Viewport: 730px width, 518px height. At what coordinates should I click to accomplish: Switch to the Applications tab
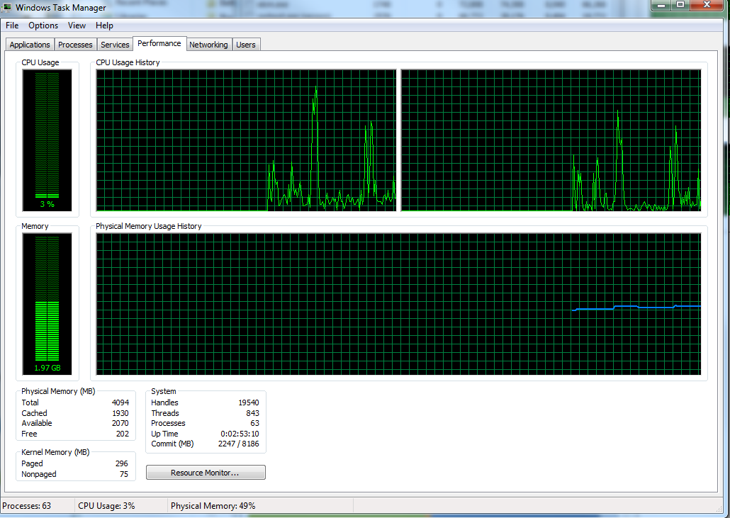[30, 45]
